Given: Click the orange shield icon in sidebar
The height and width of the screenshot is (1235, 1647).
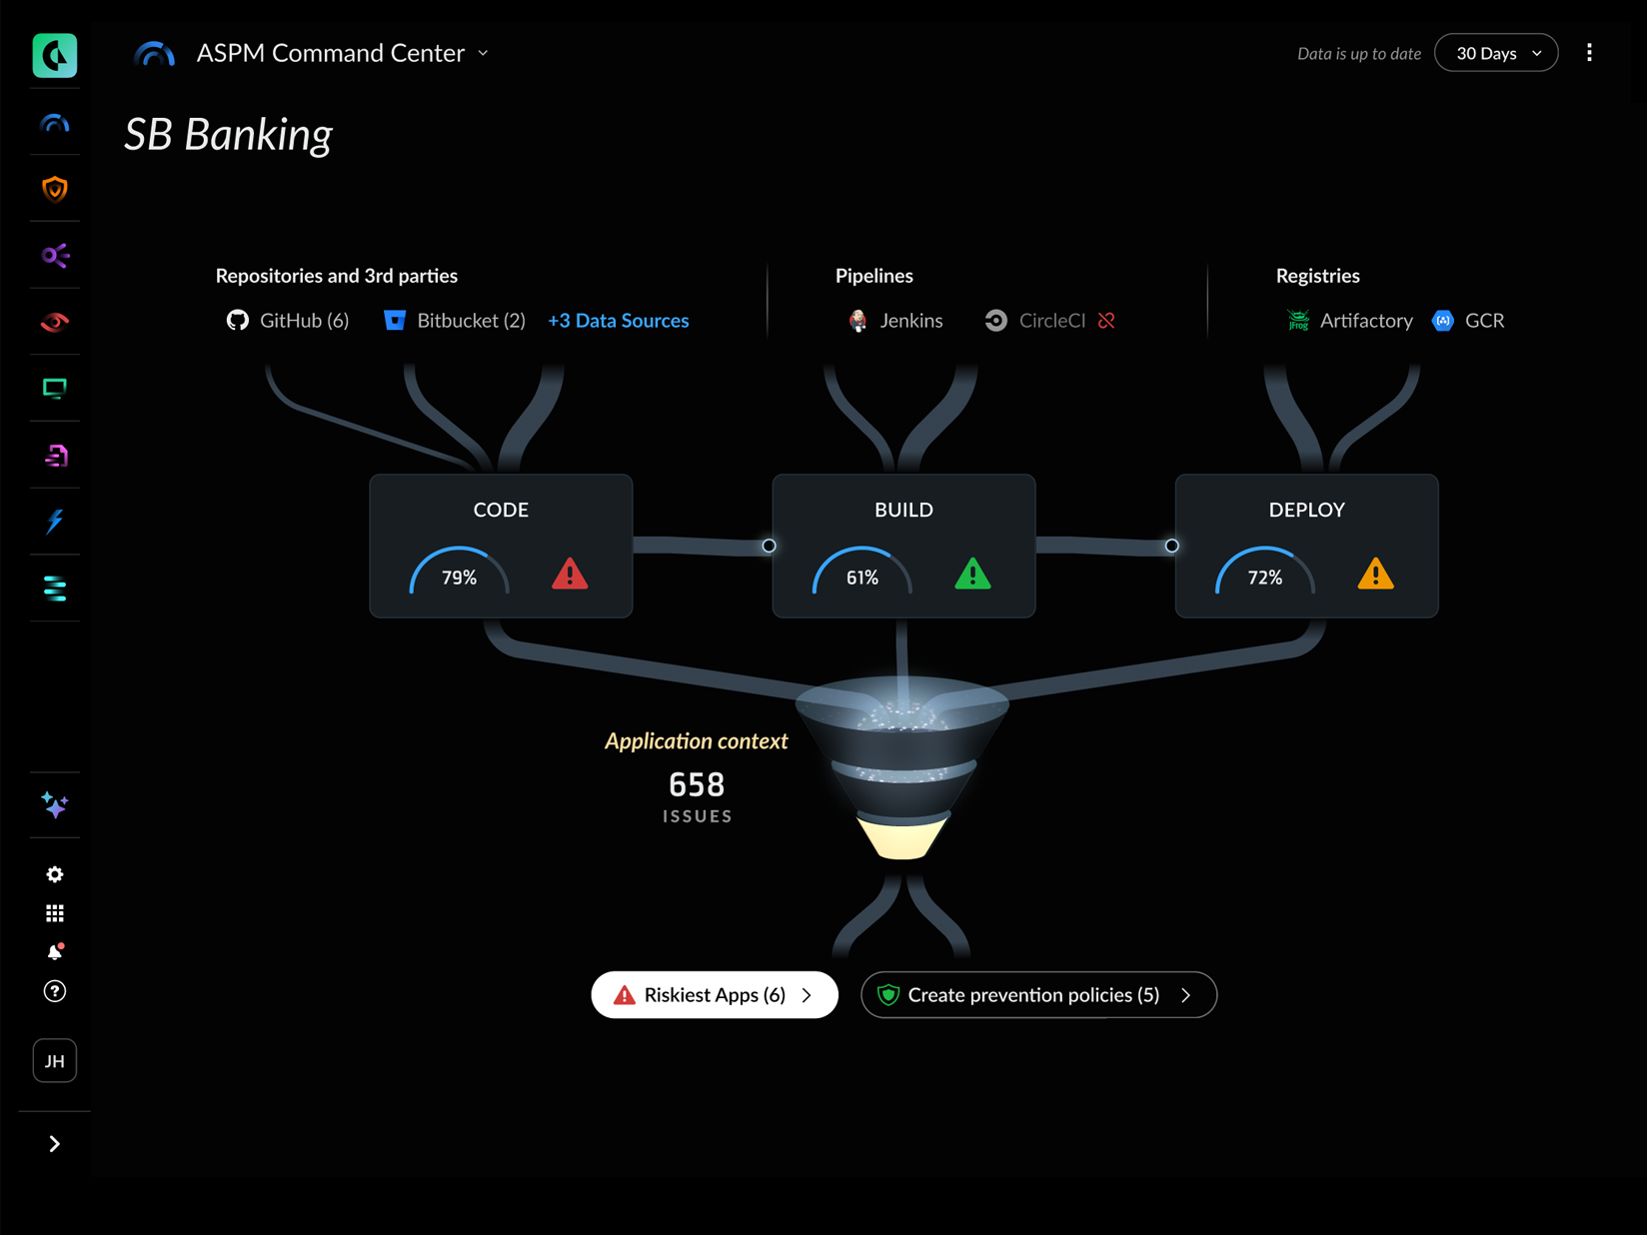Looking at the screenshot, I should (55, 189).
